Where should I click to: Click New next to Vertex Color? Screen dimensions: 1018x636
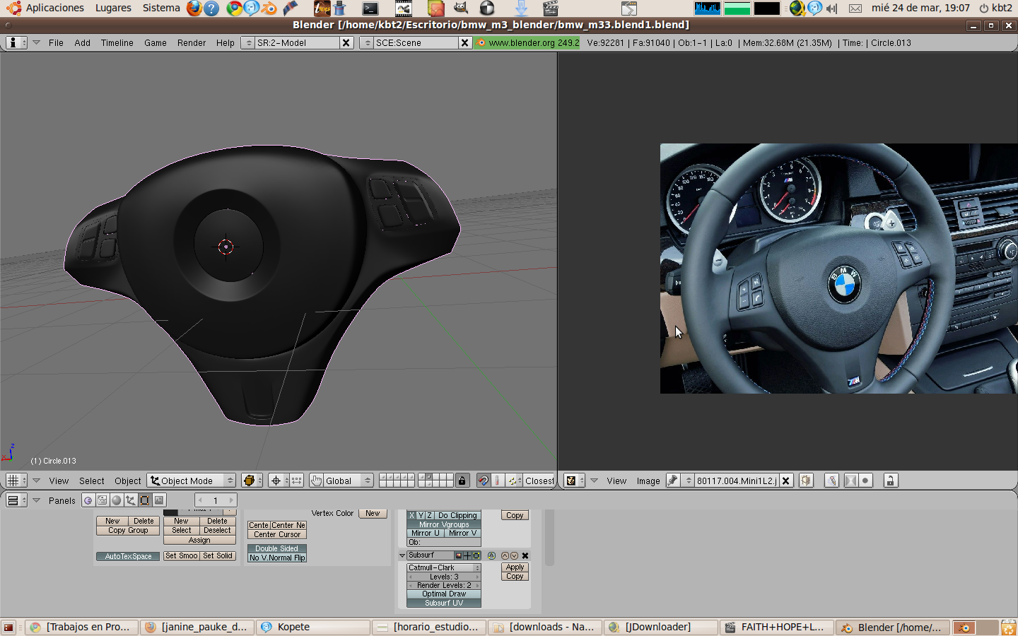373,514
